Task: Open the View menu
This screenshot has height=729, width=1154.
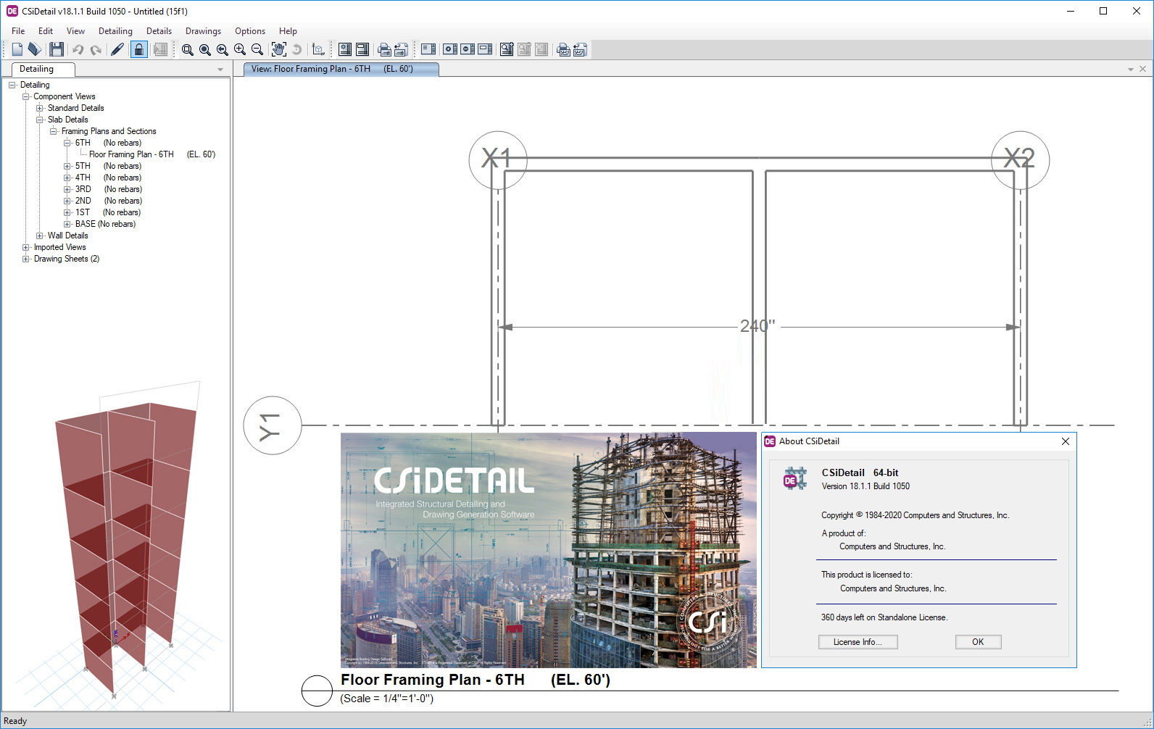Action: [x=75, y=31]
